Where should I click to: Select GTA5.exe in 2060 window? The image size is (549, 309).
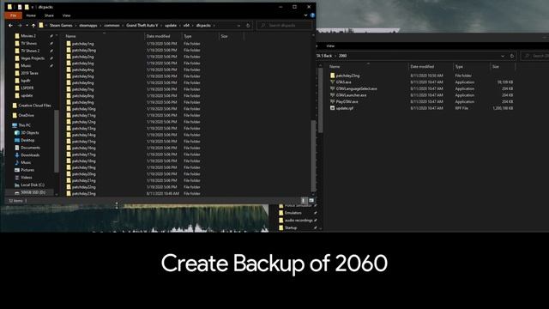pos(343,82)
